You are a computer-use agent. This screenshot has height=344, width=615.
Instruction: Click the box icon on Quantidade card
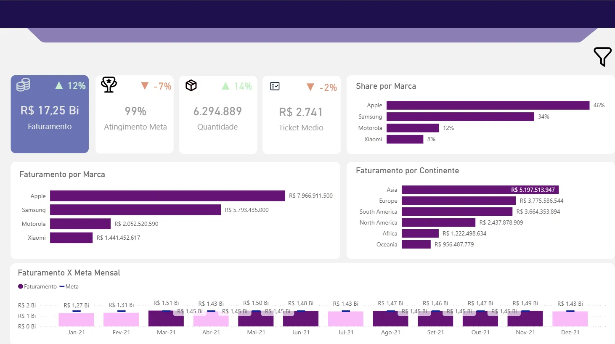coord(191,85)
